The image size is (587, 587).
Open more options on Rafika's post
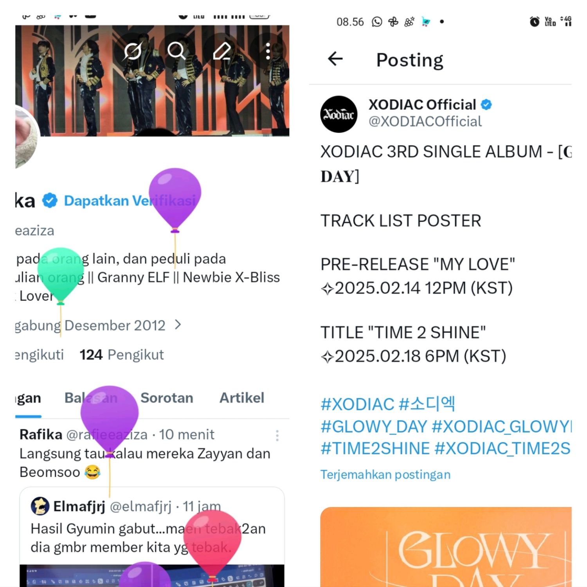tap(277, 436)
